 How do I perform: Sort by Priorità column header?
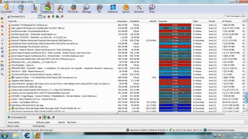[x=212, y=21]
